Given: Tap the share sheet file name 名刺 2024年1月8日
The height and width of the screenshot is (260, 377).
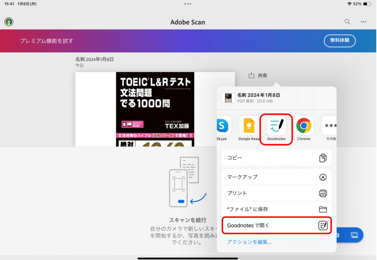Looking at the screenshot, I should click(x=258, y=95).
